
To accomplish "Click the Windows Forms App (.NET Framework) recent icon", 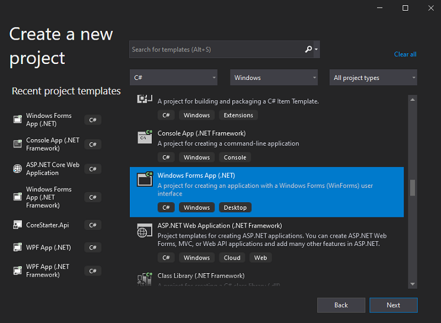I will click(17, 197).
